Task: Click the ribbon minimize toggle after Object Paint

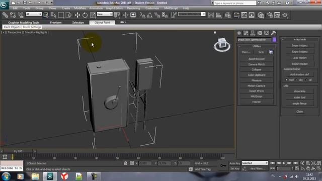Action: click(x=122, y=22)
